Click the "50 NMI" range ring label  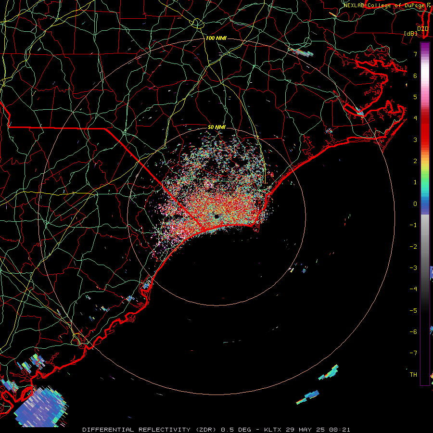(216, 127)
